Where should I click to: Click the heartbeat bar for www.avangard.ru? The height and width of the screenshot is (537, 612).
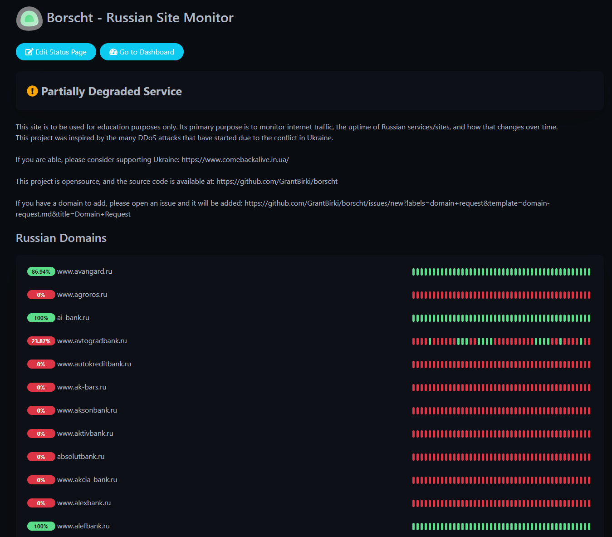[x=501, y=272]
